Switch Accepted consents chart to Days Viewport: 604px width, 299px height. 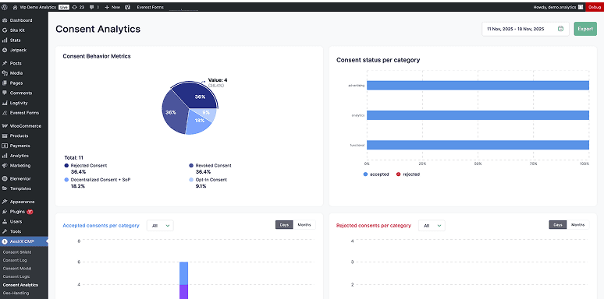click(x=284, y=225)
